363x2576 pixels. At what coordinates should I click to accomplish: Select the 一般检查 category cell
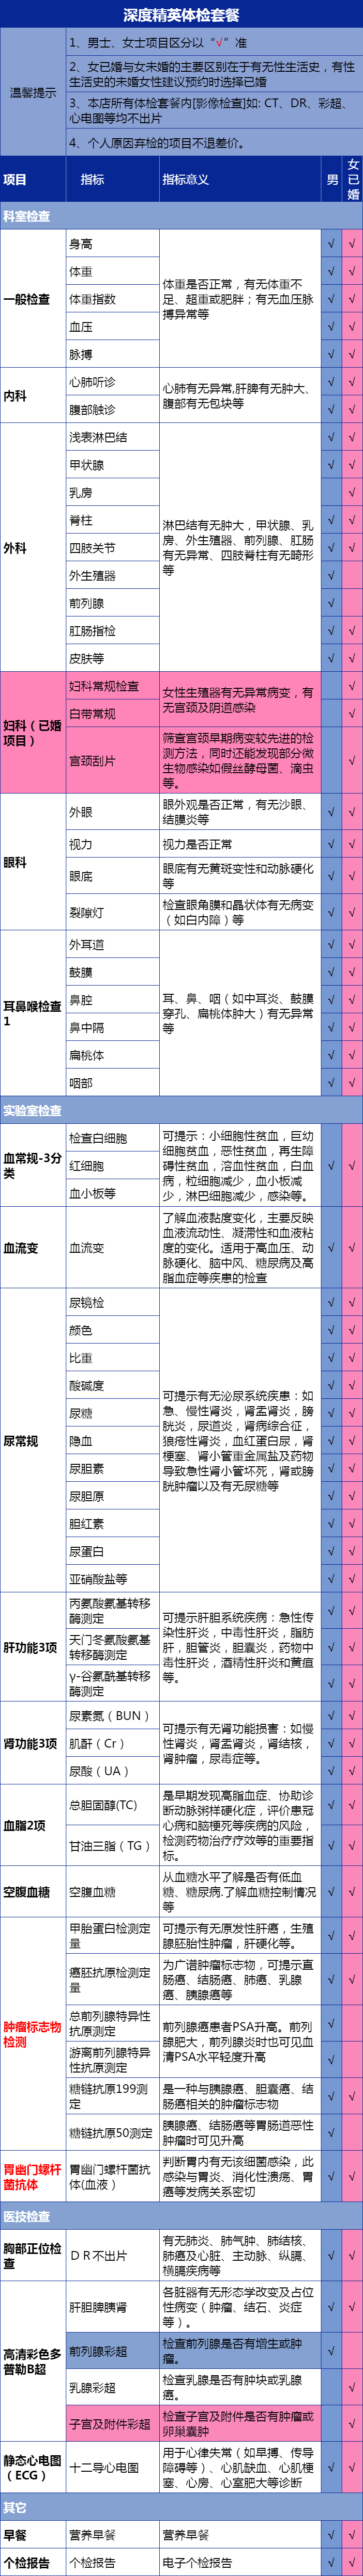(33, 299)
